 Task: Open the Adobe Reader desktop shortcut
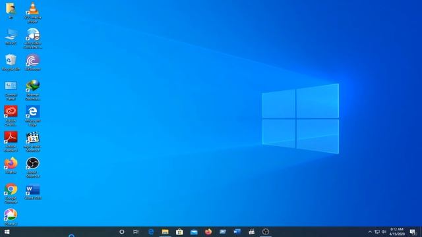(x=11, y=142)
